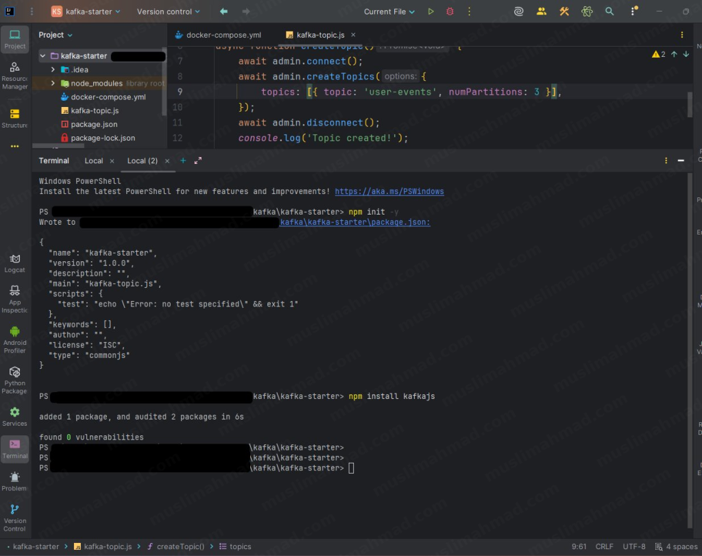Expand the .idea folder

point(52,69)
